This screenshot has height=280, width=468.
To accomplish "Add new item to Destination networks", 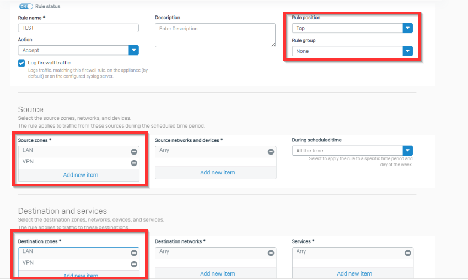I will pyautogui.click(x=217, y=273).
